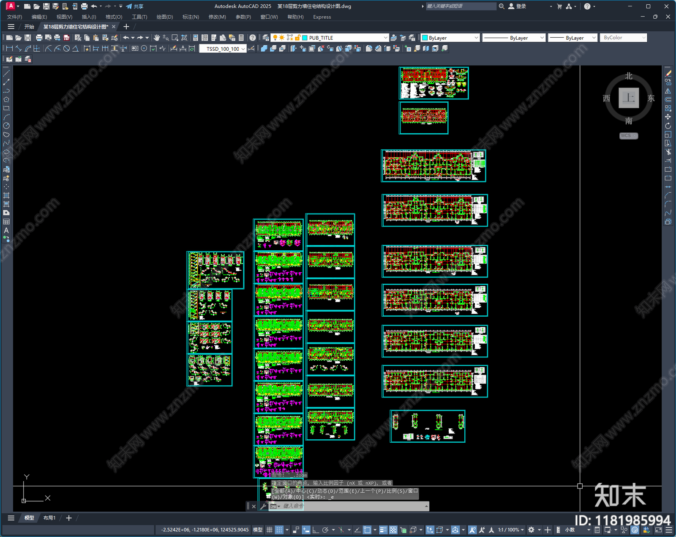Screen dimensions: 676x537
Task: Select the Circle tool in draw toolbar
Action: [6, 126]
